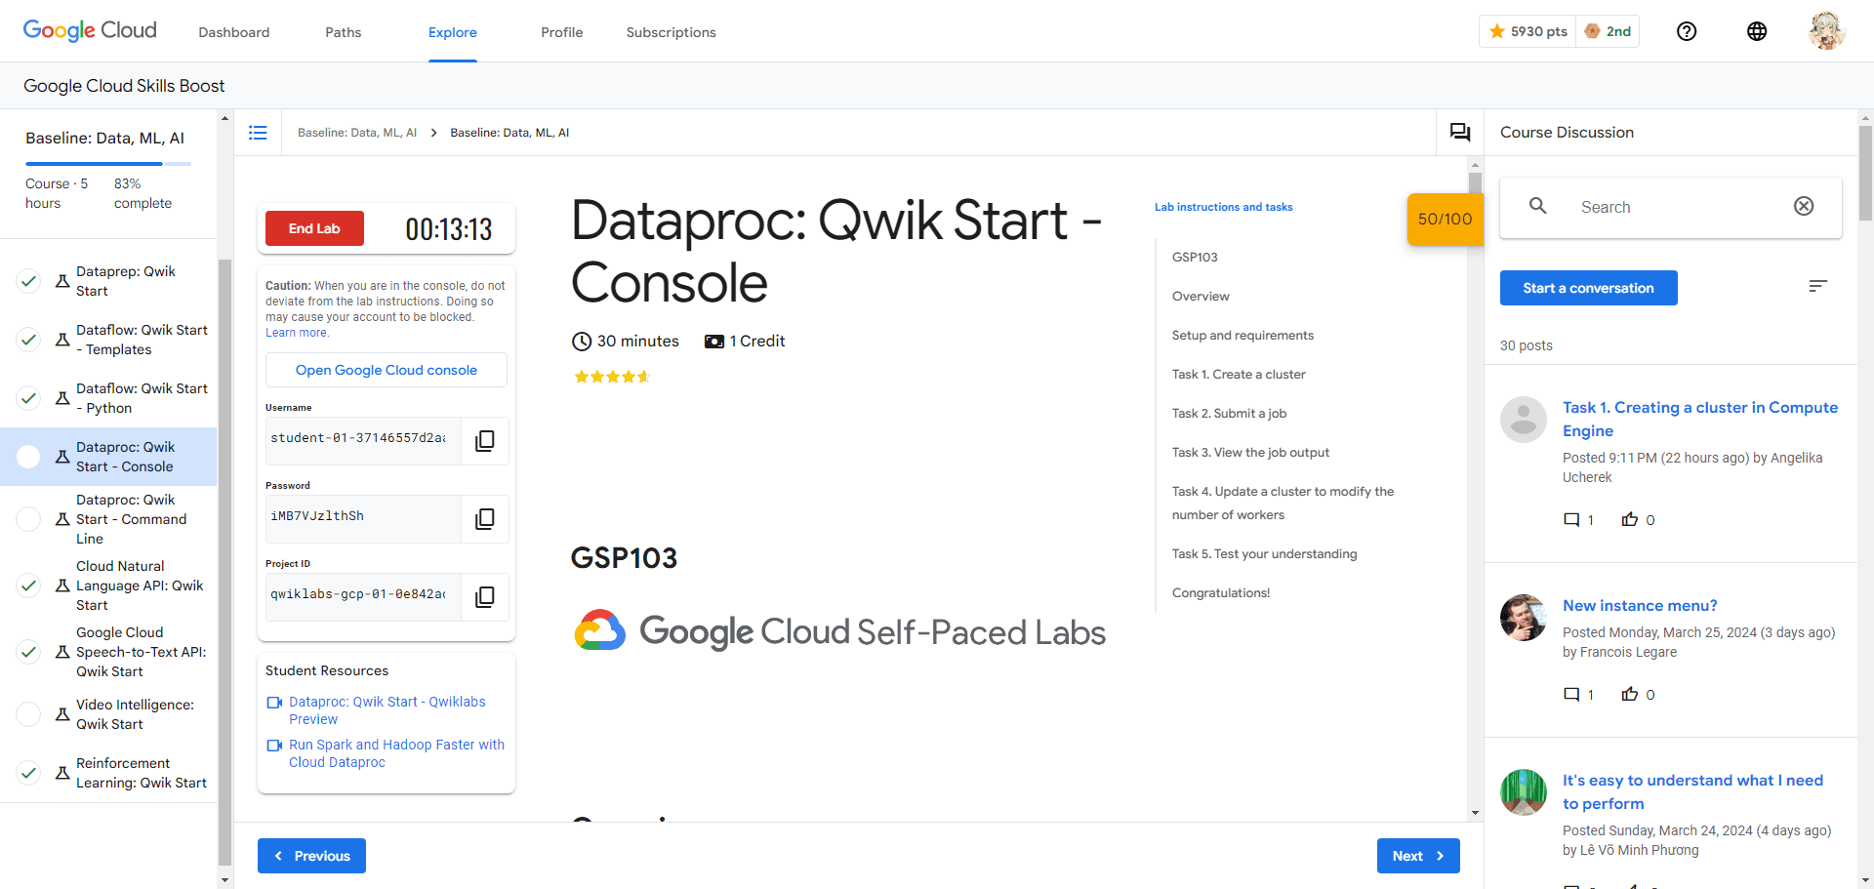1874x889 pixels.
Task: Open Run Spark and Hadoop Faster resource
Action: pos(396,753)
